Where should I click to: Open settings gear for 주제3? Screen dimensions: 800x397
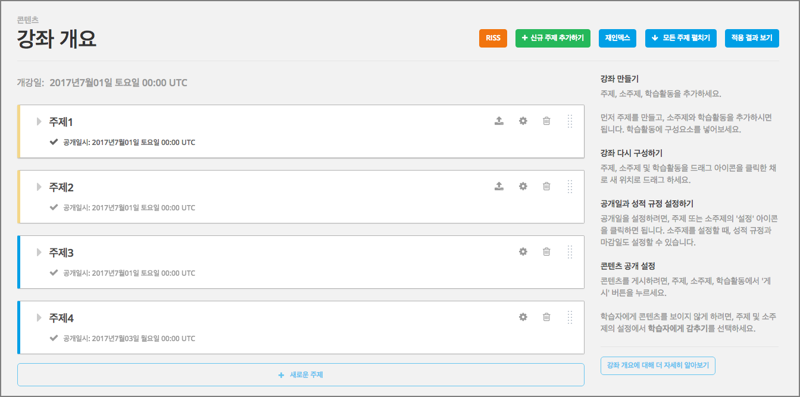523,252
